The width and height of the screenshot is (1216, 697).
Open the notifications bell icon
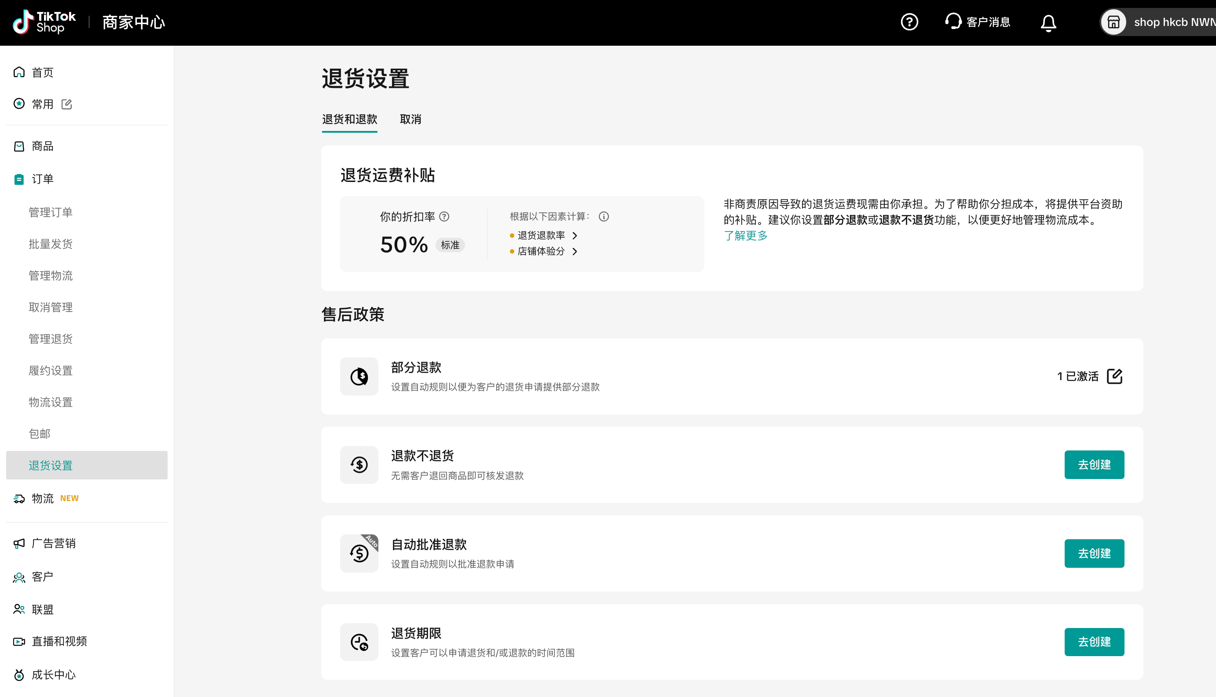point(1048,22)
